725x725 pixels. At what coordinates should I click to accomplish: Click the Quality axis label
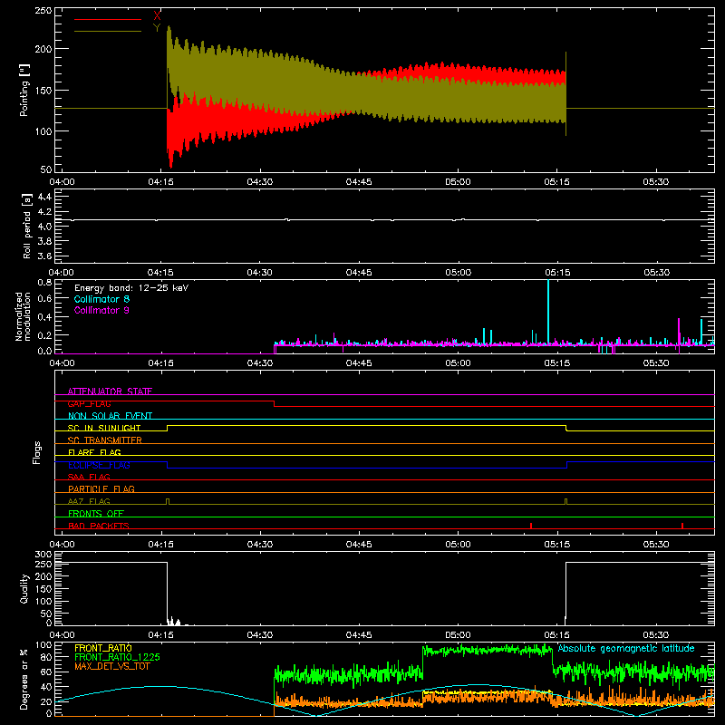coord(24,588)
